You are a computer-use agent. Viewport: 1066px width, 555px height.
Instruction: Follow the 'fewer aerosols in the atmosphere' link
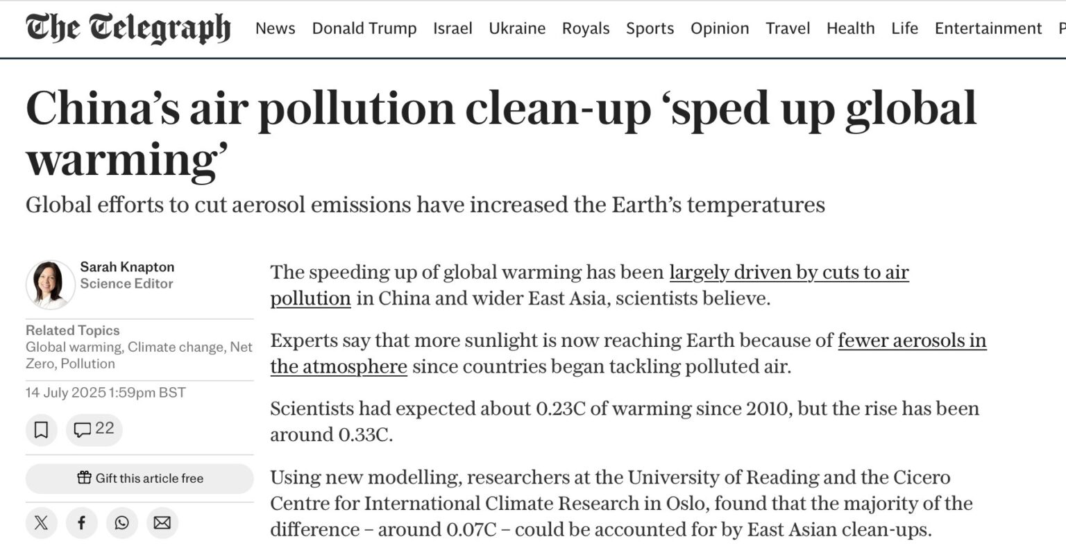(911, 341)
